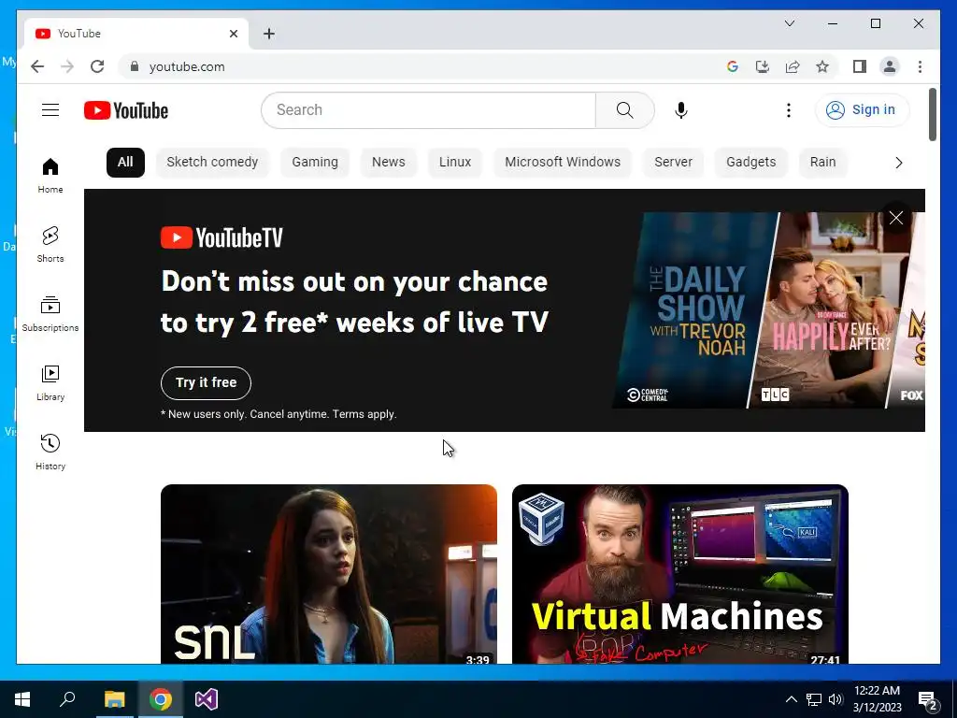Click The Daily Show banner image
This screenshot has width=957, height=718.
[694, 310]
